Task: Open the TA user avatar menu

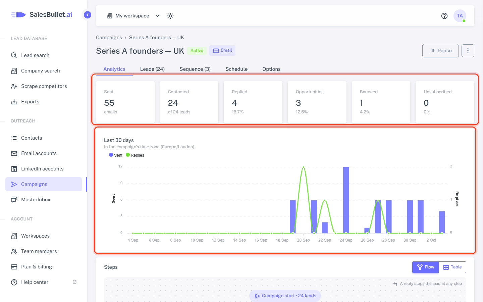Action: [x=460, y=16]
